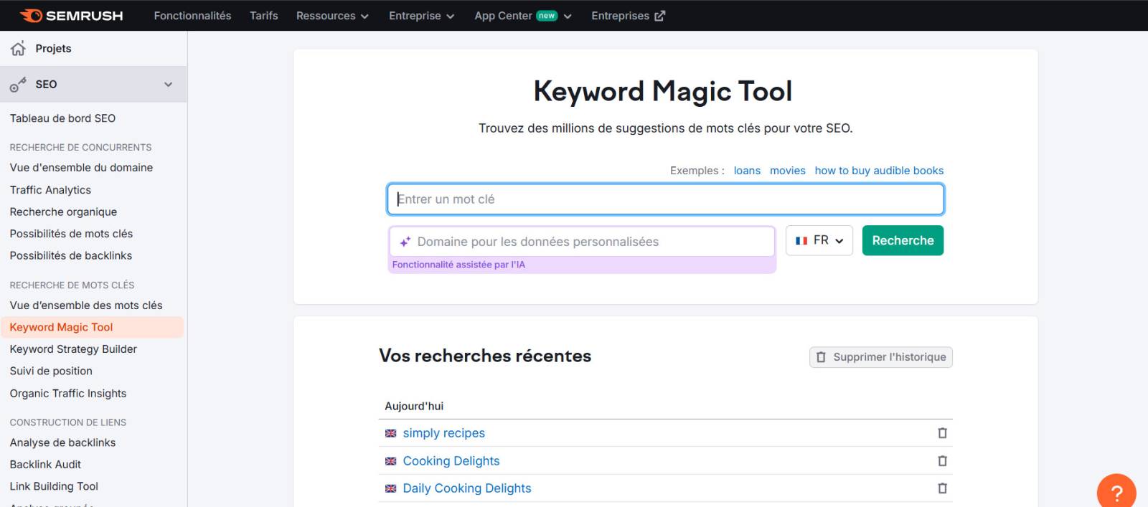Click 'Fonctionnalité assistée par l'IA' label
The image size is (1148, 507).
(458, 265)
